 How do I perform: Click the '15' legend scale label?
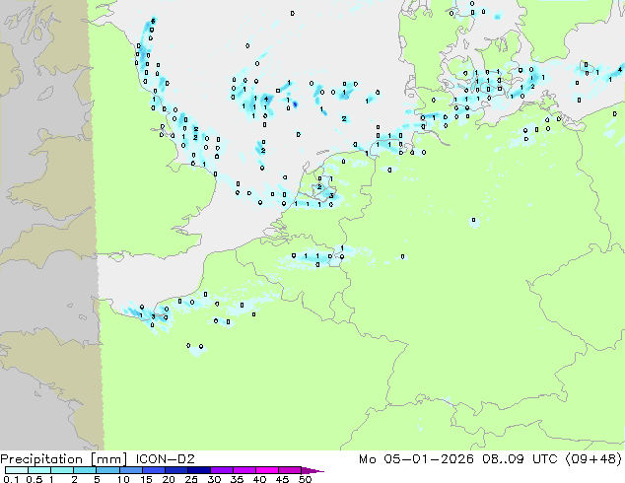click(x=146, y=479)
